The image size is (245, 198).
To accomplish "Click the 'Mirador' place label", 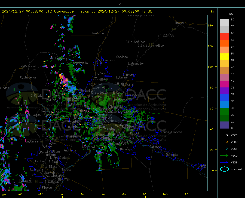I will pyautogui.click(x=125, y=149).
